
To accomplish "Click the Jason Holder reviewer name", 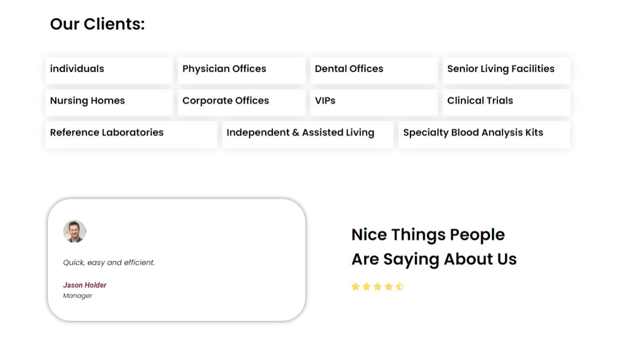I will click(85, 285).
